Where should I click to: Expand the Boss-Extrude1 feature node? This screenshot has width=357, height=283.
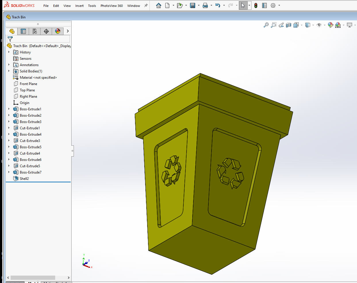9,109
